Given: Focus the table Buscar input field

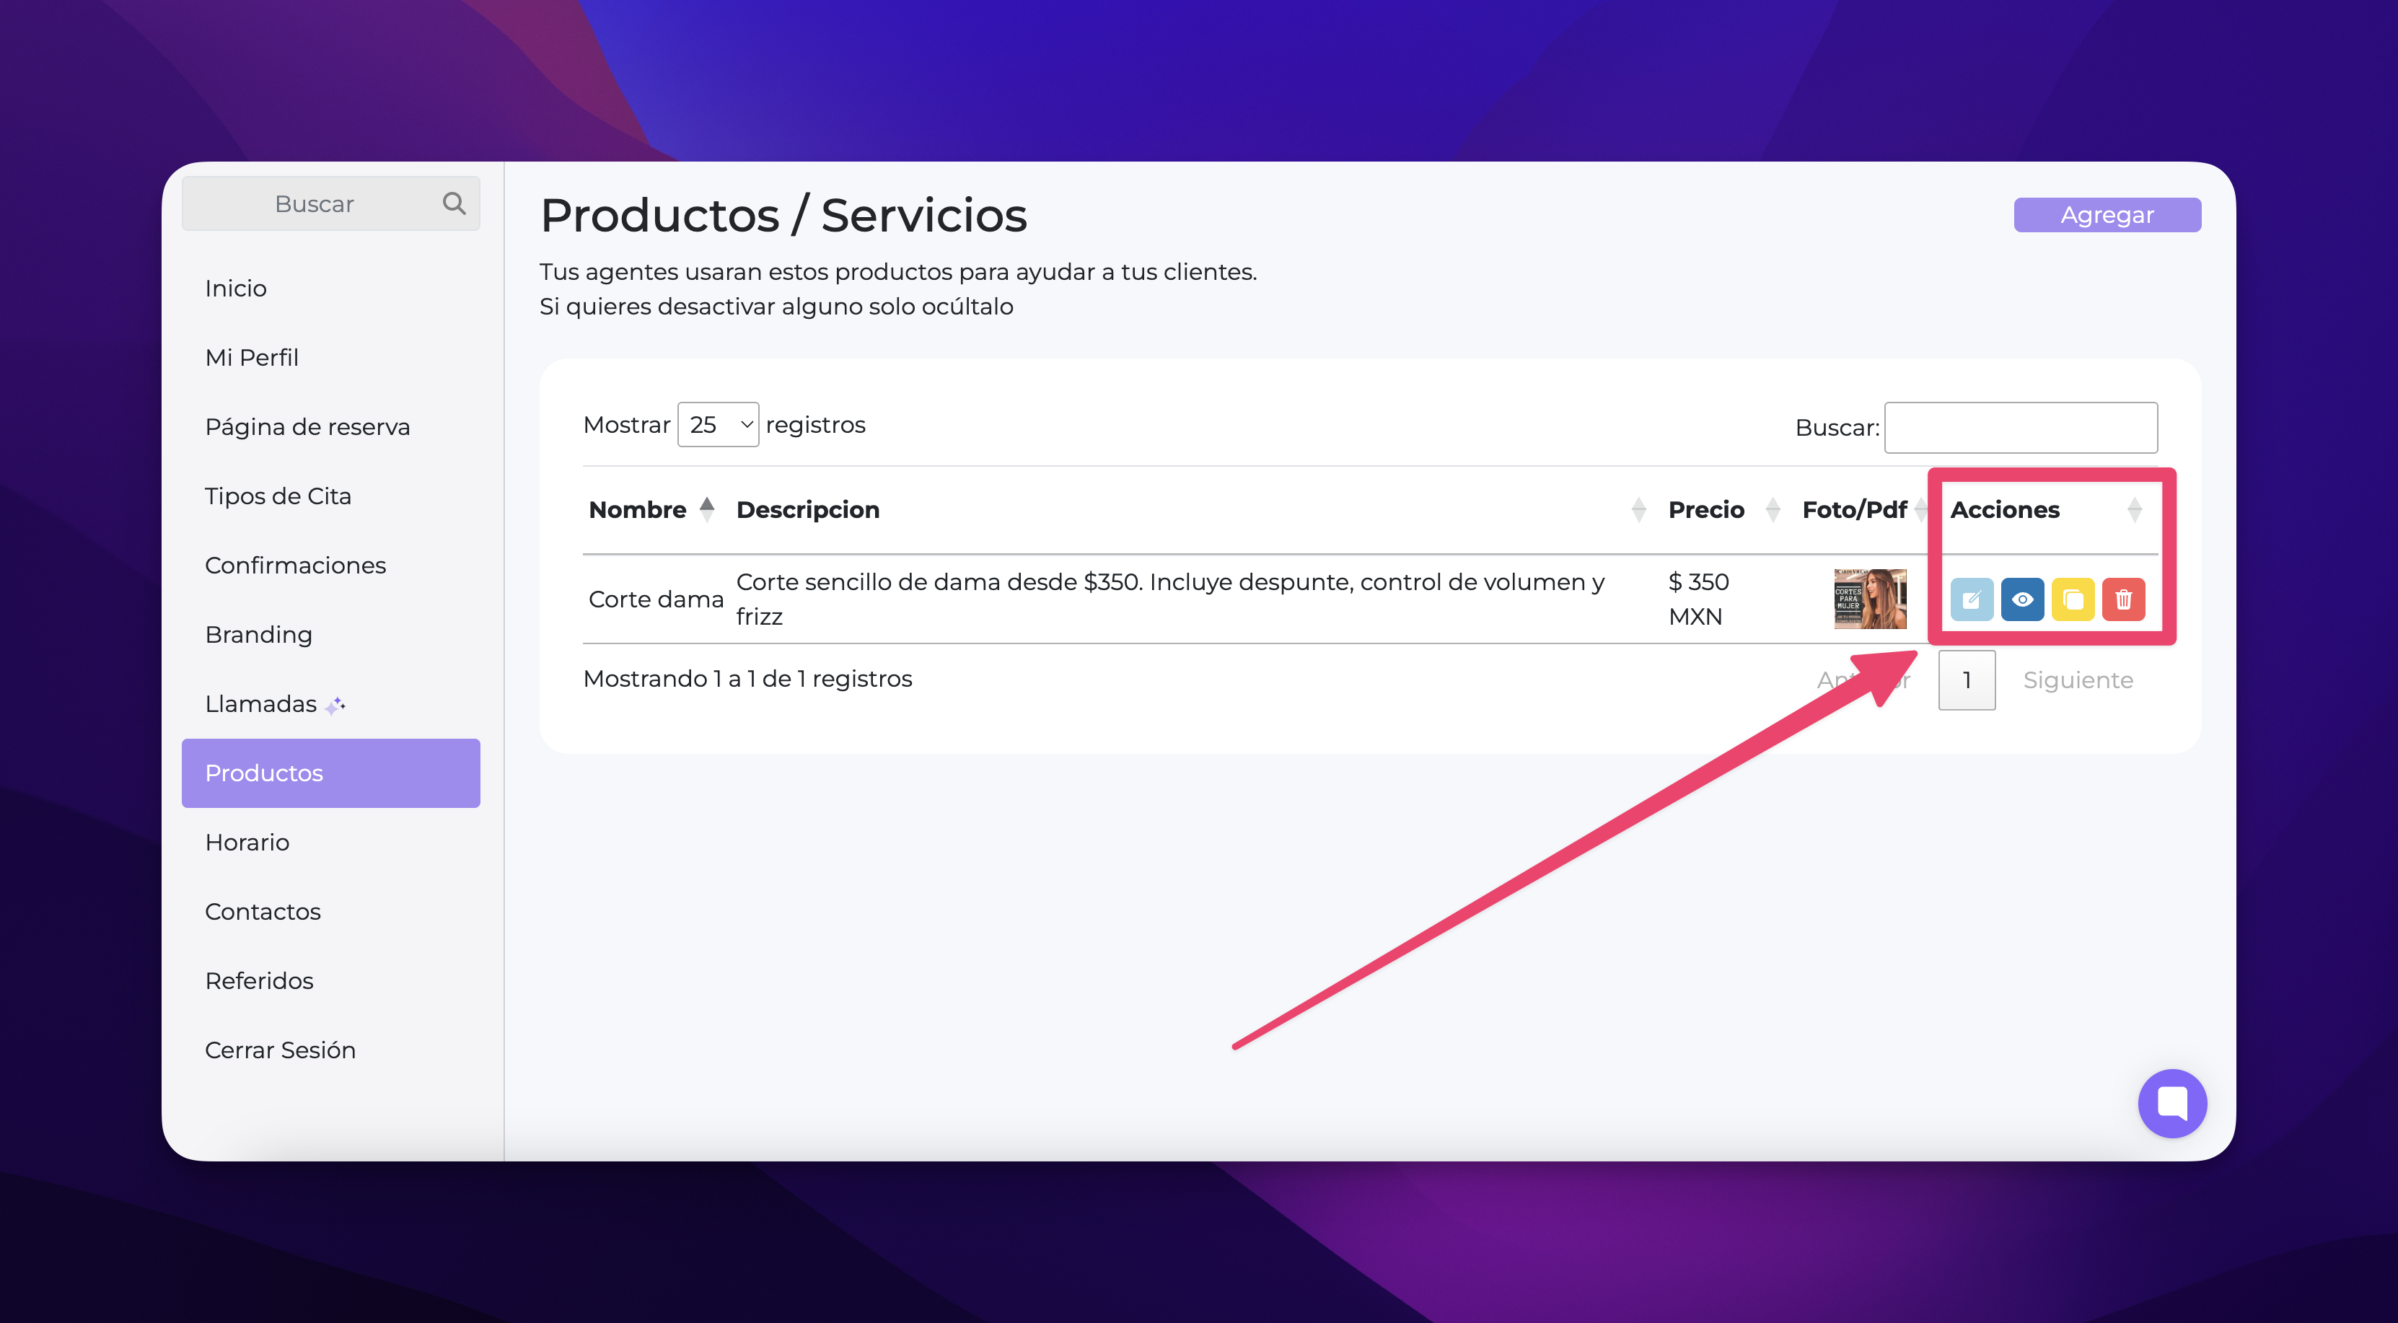Looking at the screenshot, I should click(x=2020, y=427).
